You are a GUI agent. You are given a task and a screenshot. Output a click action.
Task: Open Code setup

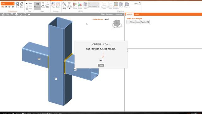(64, 6)
